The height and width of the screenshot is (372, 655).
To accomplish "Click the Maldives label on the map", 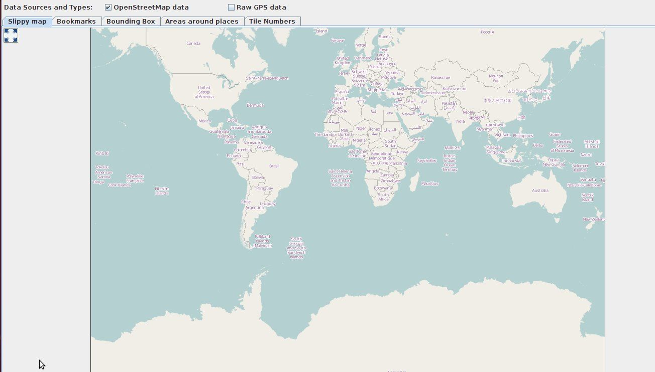I will [453, 148].
